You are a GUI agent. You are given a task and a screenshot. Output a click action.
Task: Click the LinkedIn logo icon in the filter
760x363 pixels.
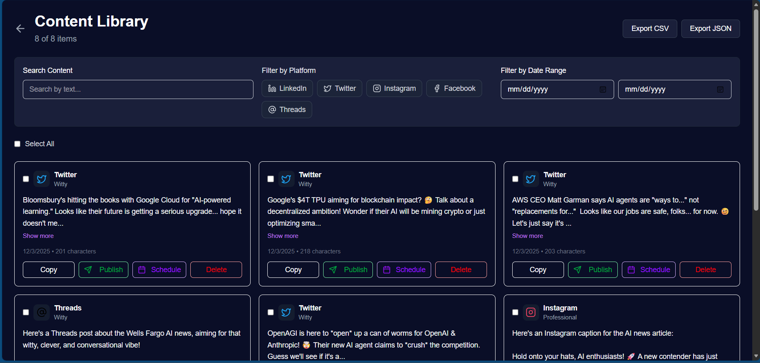pos(272,88)
